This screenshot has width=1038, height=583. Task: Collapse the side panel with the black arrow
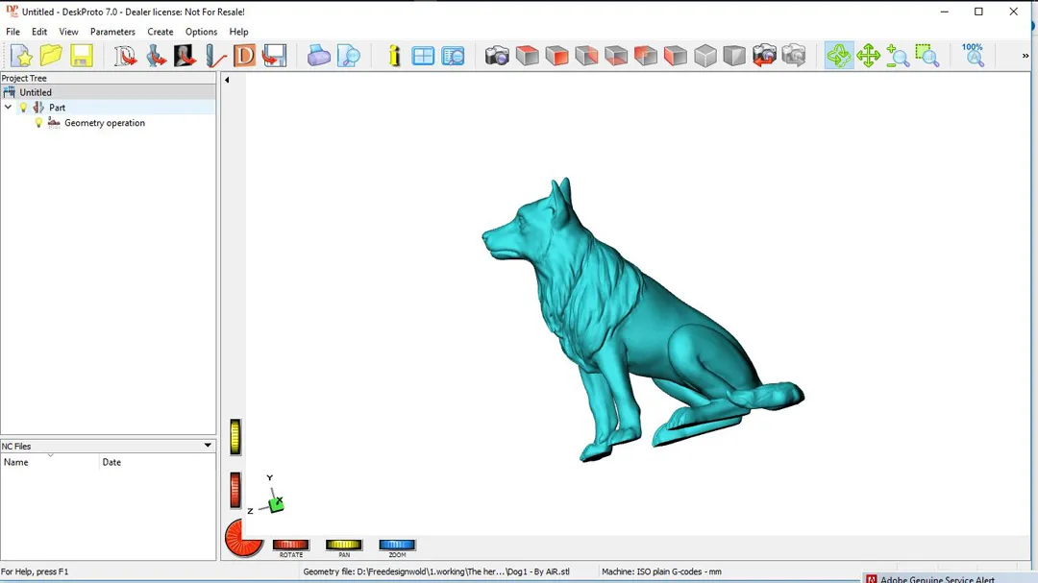(227, 80)
